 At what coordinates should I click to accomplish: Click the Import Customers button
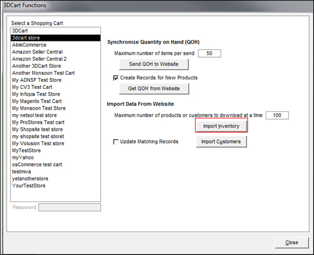222,141
